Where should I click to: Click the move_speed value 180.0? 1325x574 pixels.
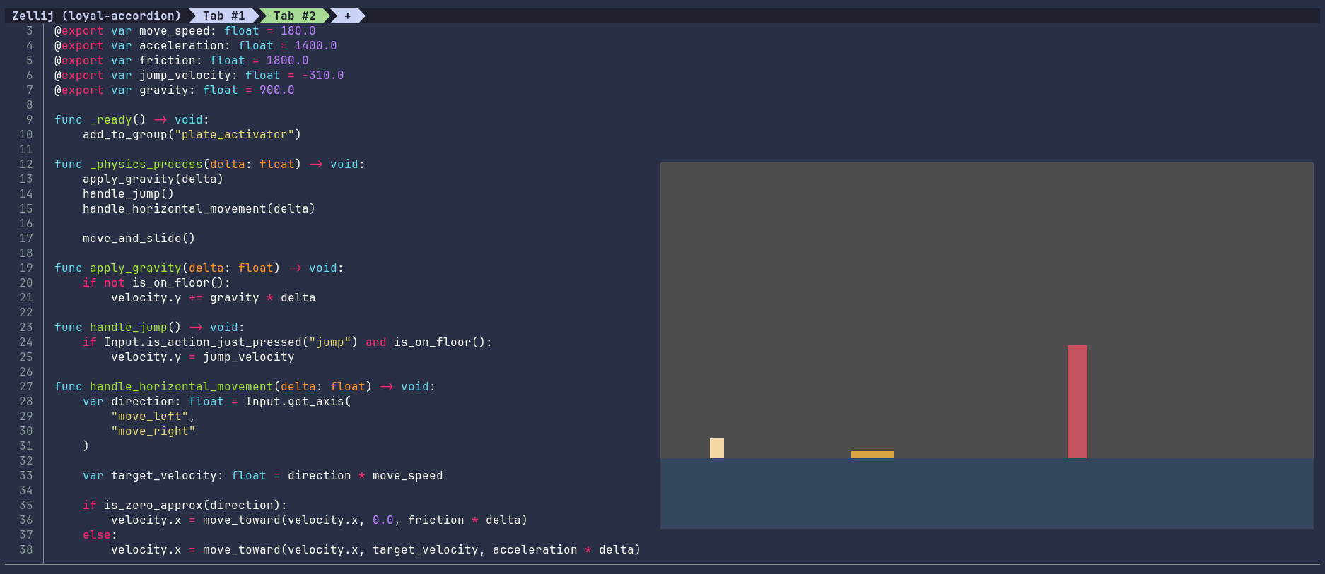298,31
